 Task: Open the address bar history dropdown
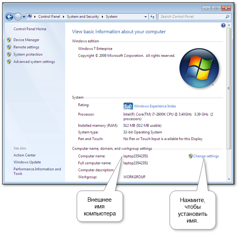[x=146, y=17]
